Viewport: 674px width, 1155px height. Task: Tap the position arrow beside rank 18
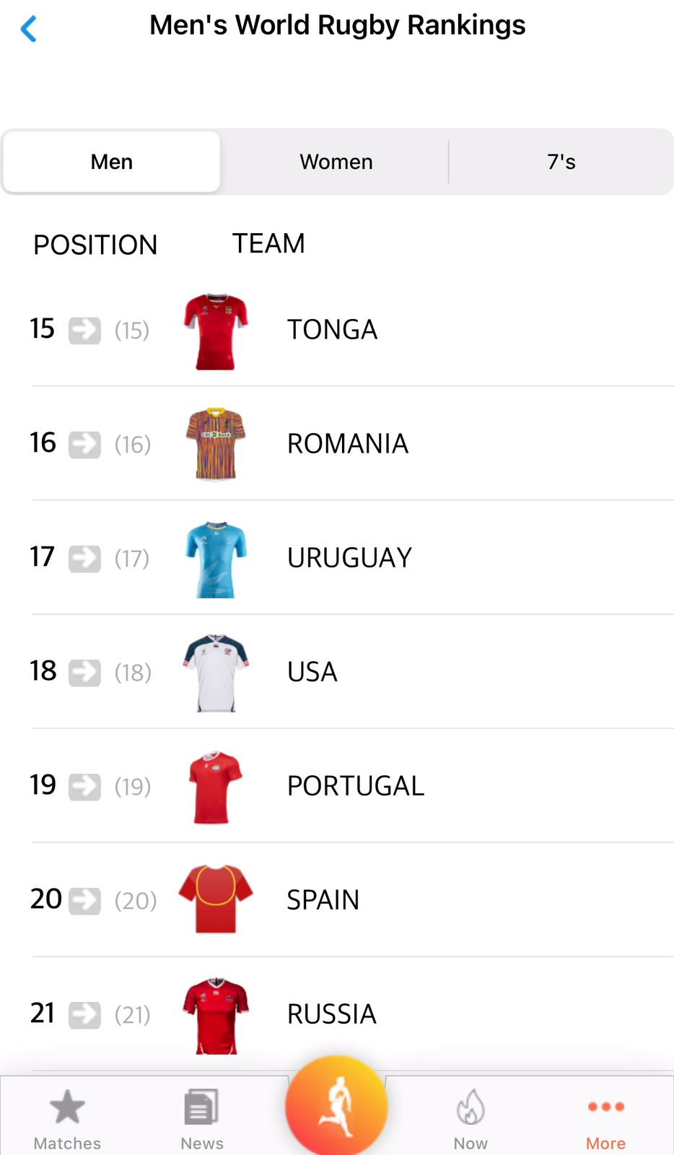coord(84,673)
